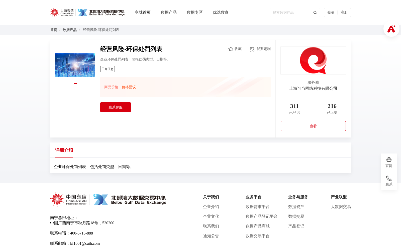Click the 查看 provider button
Screen dimensions: 401x250
click(313, 126)
